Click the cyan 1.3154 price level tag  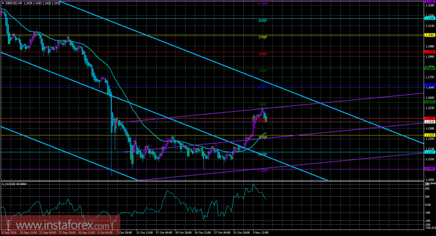pyautogui.click(x=430, y=18)
